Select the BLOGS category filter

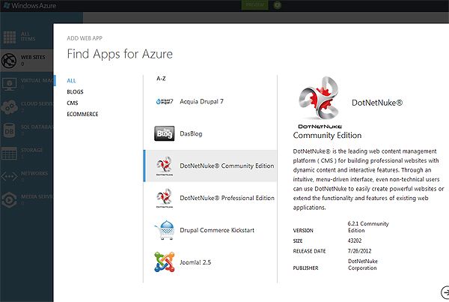tap(75, 91)
